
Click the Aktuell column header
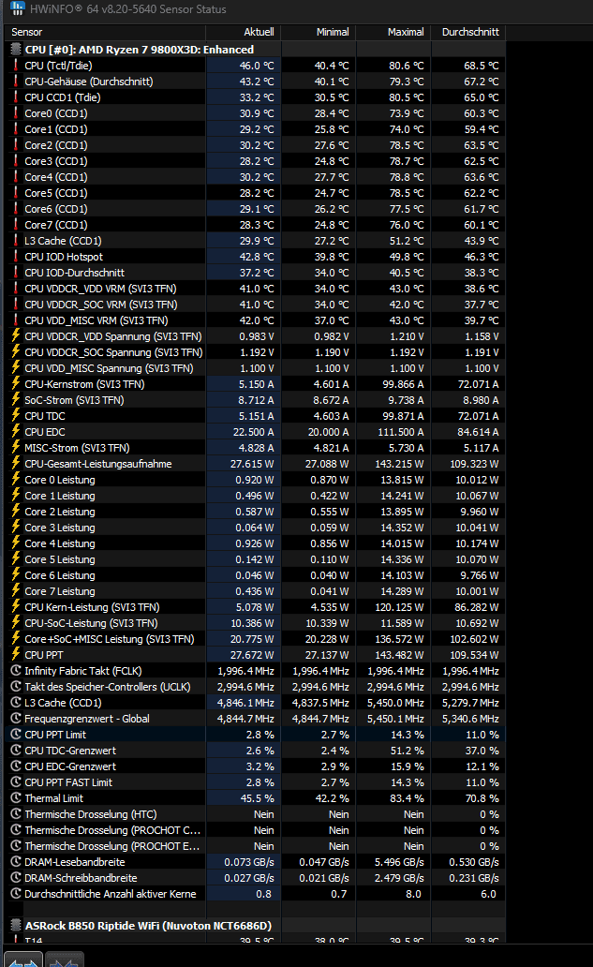point(259,32)
